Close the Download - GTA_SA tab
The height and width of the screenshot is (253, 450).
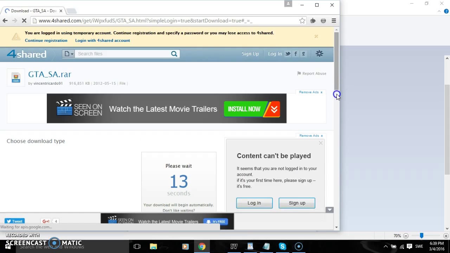click(x=61, y=11)
